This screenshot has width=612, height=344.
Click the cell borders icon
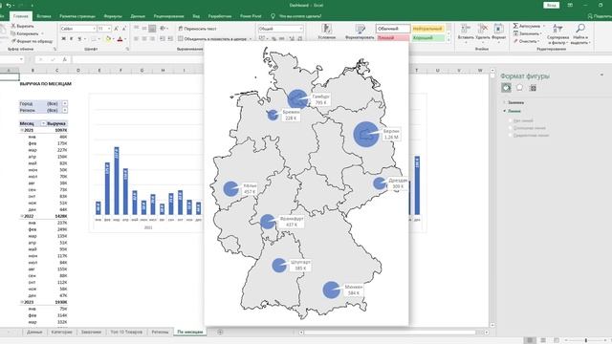(x=94, y=39)
